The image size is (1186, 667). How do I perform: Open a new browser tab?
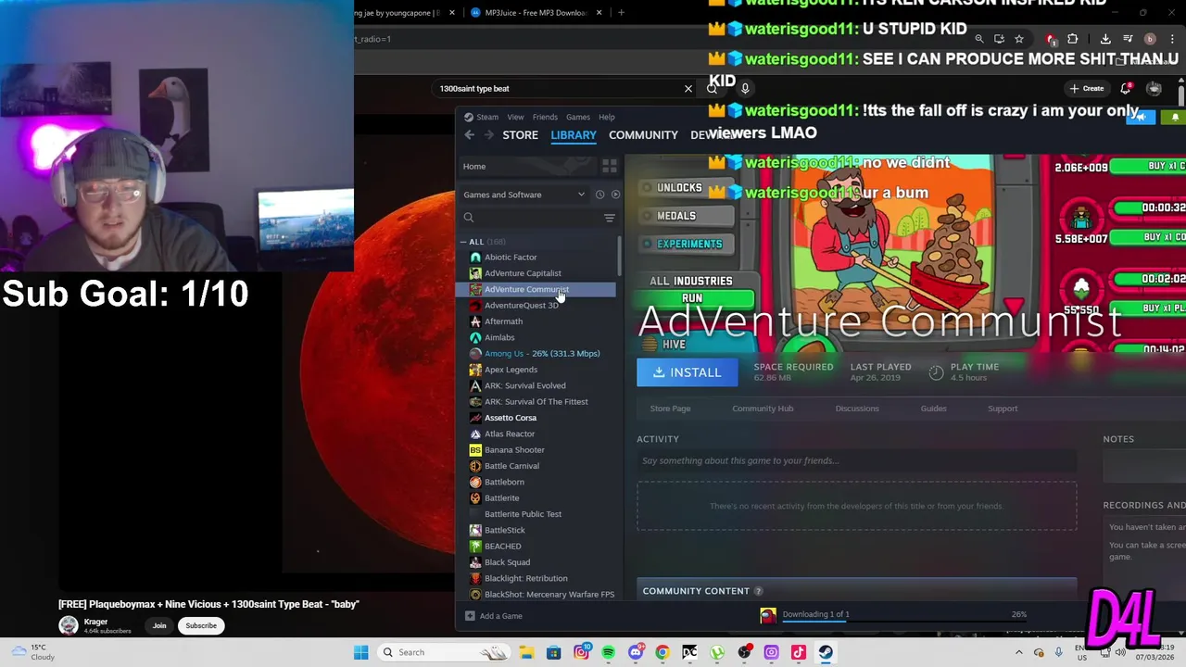pyautogui.click(x=621, y=13)
